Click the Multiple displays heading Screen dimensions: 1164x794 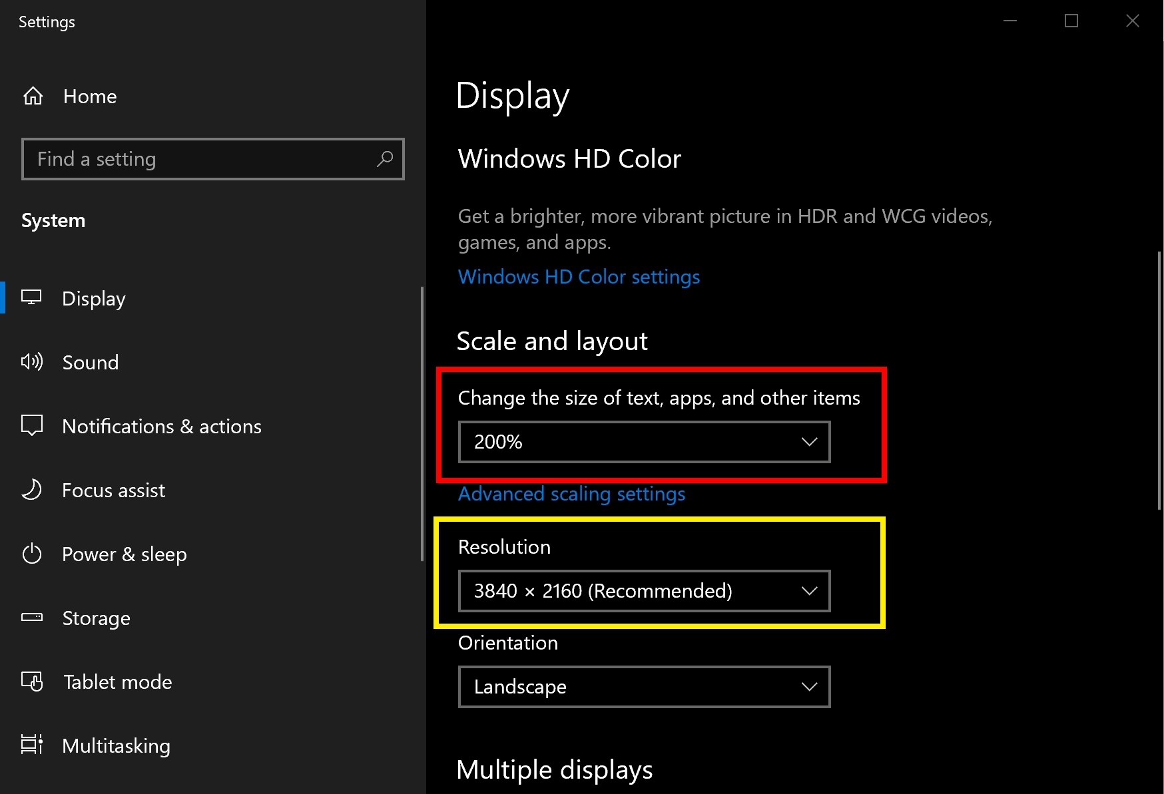pyautogui.click(x=555, y=770)
